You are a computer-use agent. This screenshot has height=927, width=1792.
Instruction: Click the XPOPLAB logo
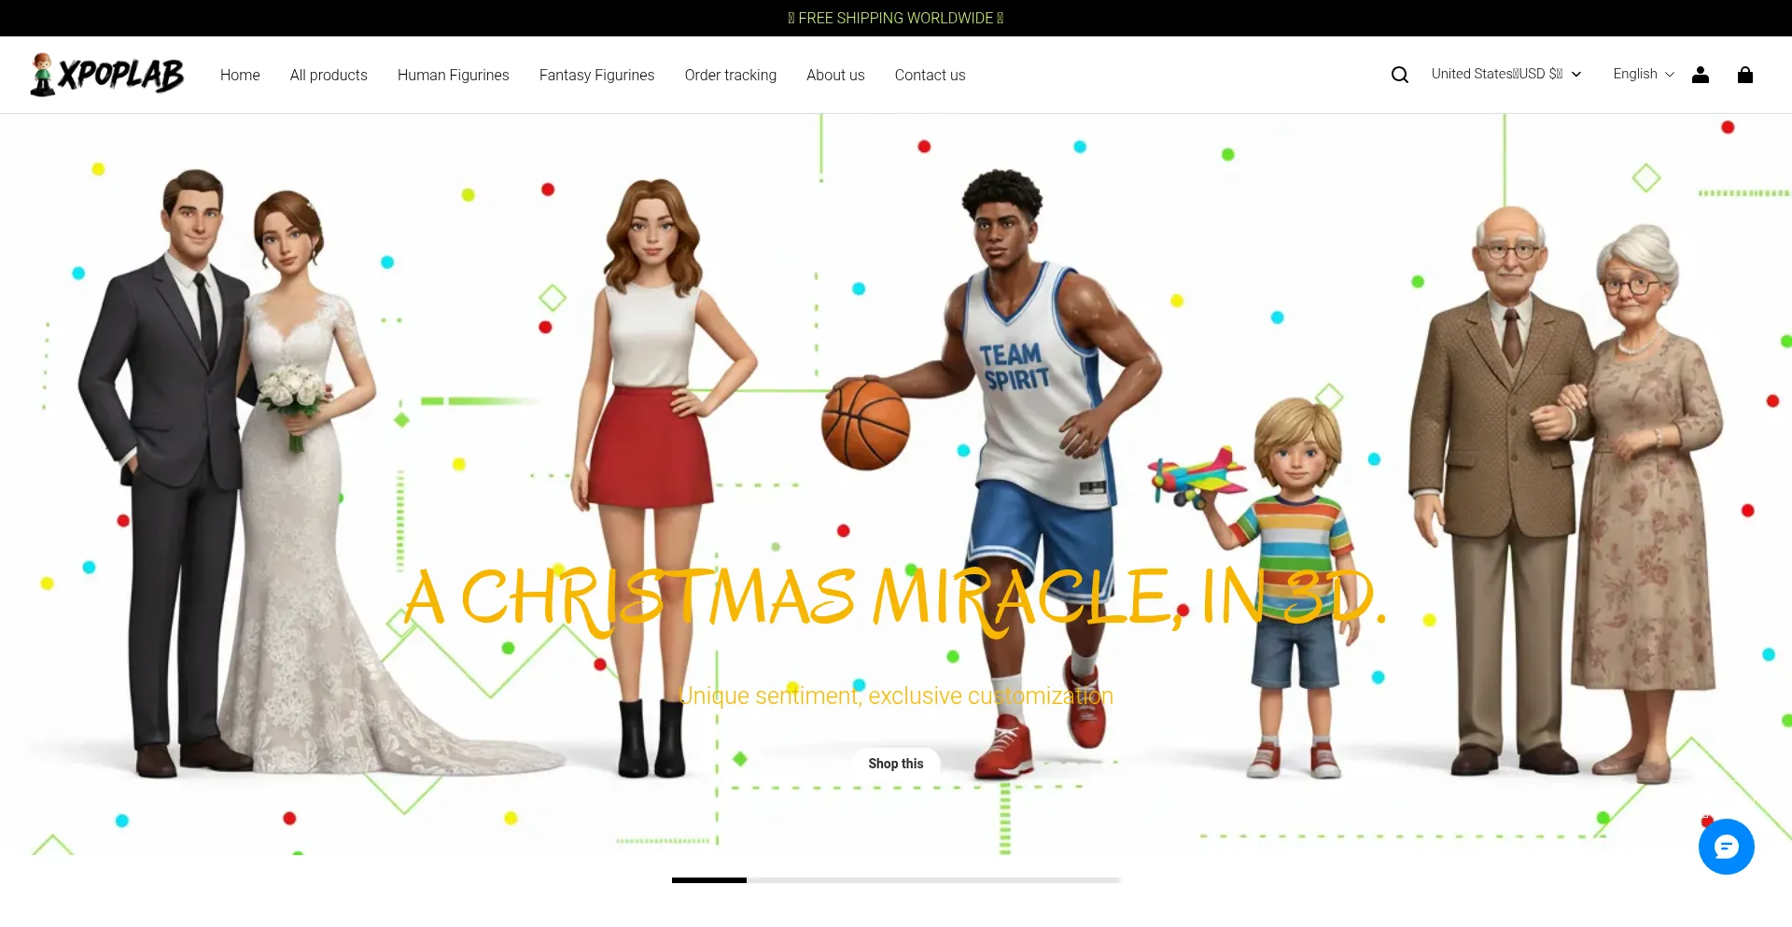point(107,75)
